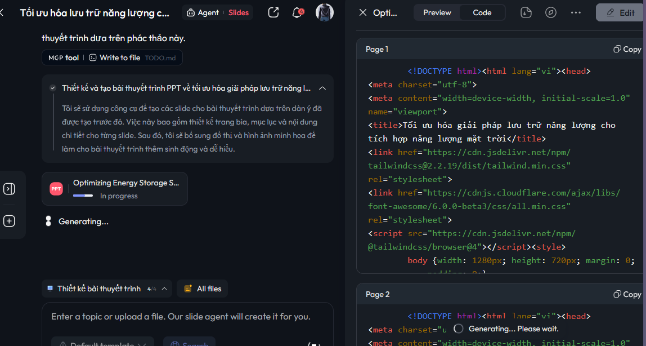Click the tailwindcss@2.2.19 stylesheet URL line

point(469,166)
